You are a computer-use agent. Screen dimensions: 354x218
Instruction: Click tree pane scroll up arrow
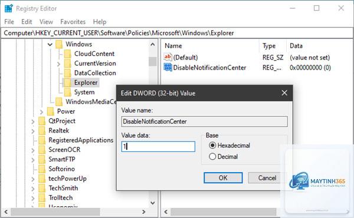click(153, 44)
